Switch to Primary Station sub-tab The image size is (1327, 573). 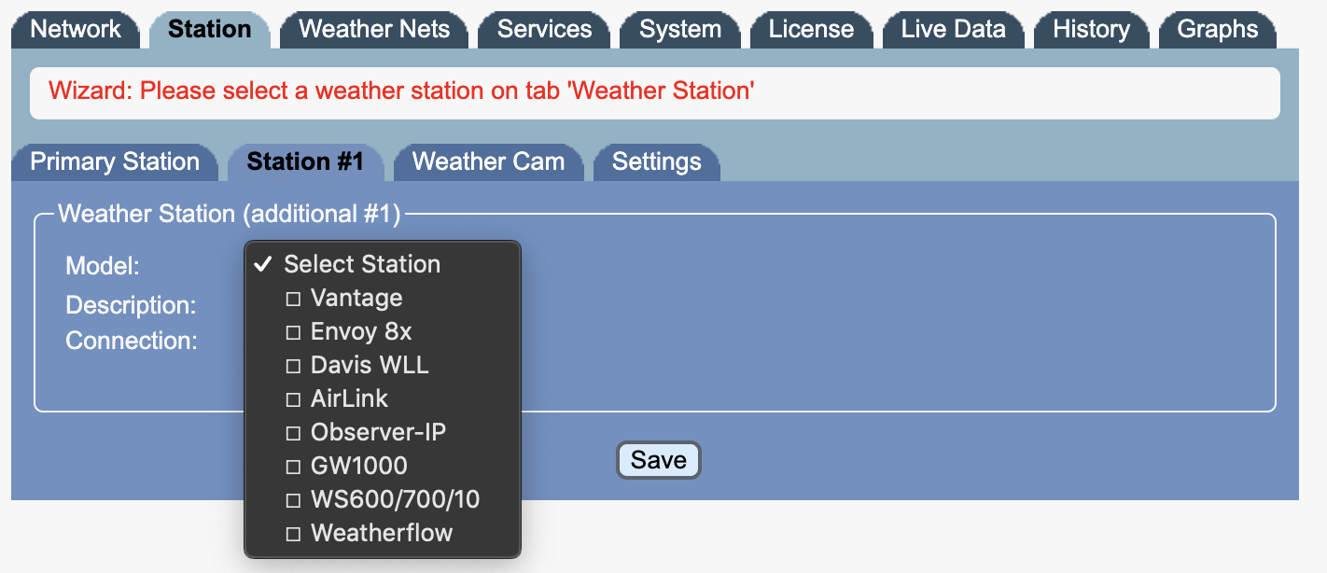coord(115,161)
